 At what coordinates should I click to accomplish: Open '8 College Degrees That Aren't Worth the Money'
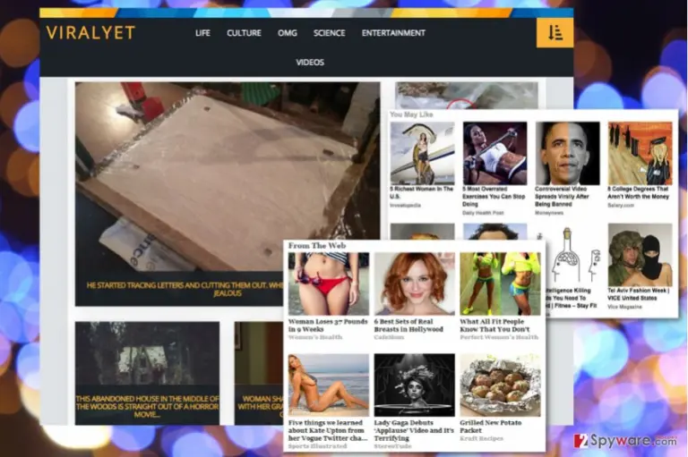pos(639,193)
